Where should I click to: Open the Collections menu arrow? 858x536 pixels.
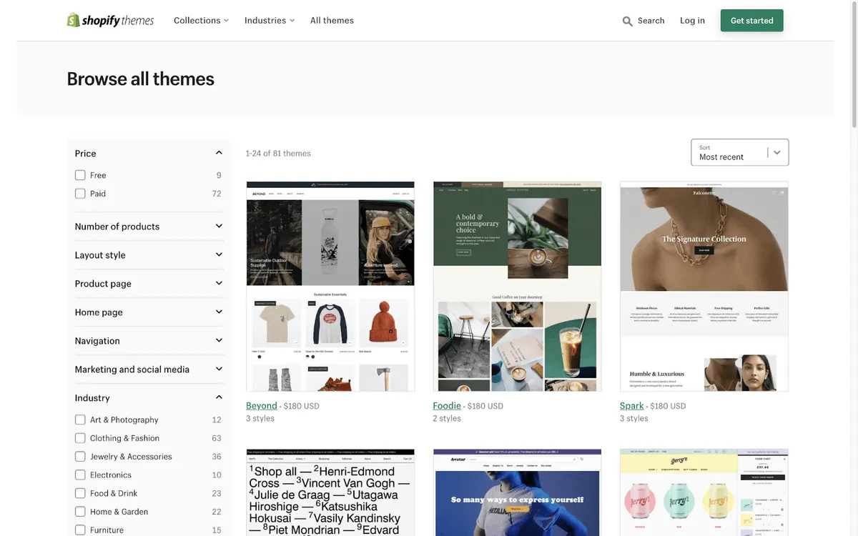point(226,21)
